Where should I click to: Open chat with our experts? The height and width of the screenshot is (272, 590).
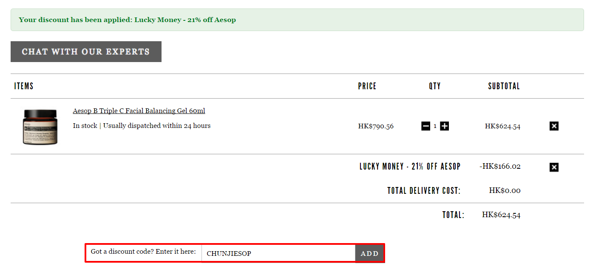(x=86, y=51)
